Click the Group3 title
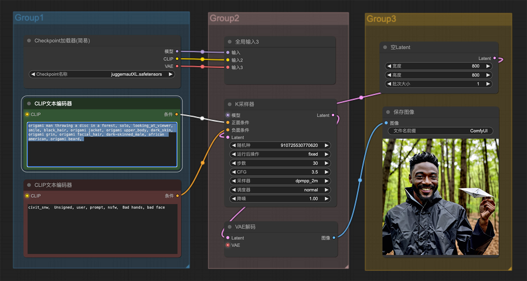Viewport: 527px width, 281px height. click(381, 19)
